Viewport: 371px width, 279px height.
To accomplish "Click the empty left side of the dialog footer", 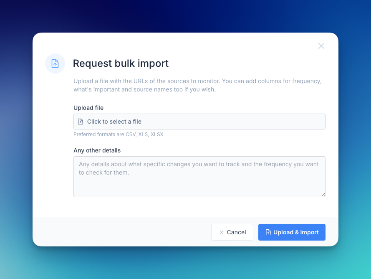I will click(x=117, y=232).
